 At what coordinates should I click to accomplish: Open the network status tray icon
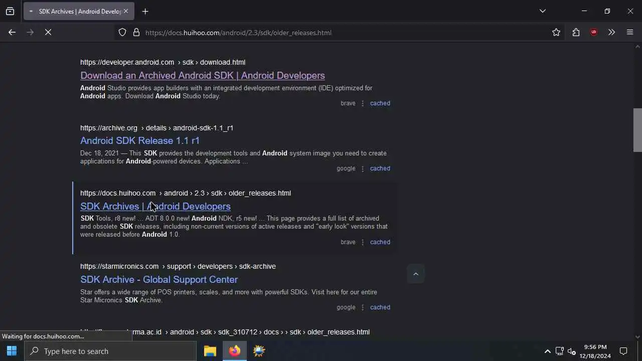tap(559, 351)
